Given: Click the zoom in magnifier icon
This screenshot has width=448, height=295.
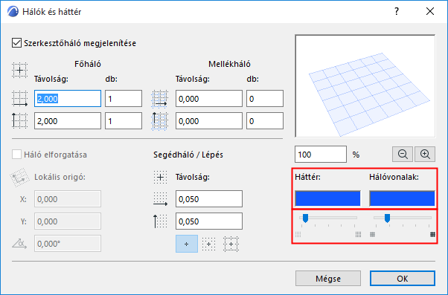Looking at the screenshot, I should 425,155.
